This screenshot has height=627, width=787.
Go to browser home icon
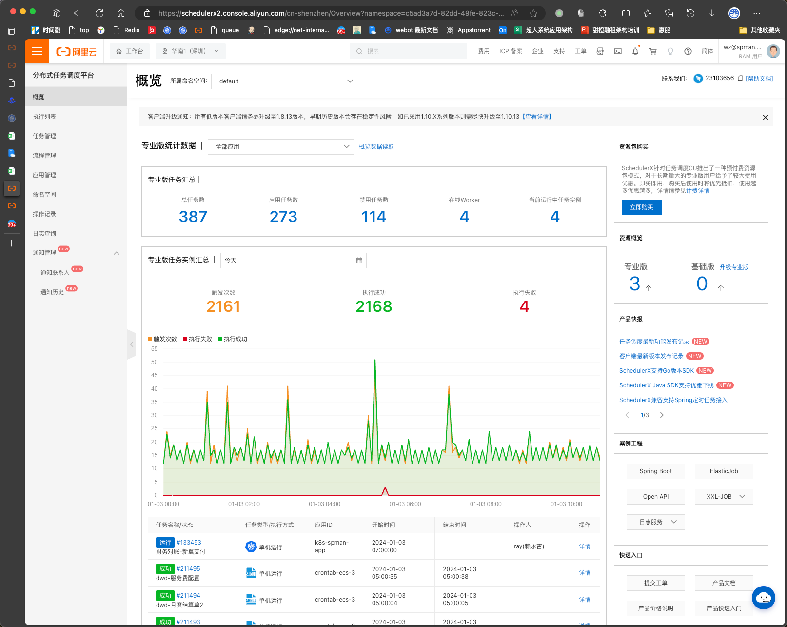(x=121, y=13)
